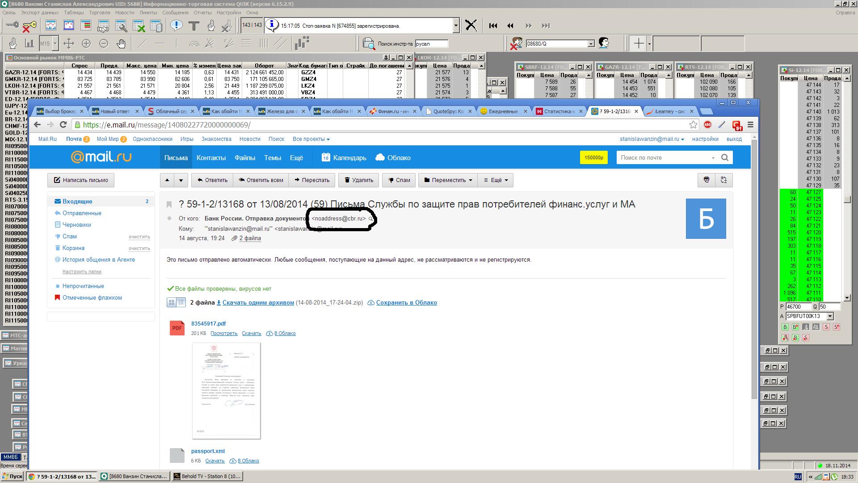
Task: Click the flag marker beside the message subject
Action: (169, 205)
